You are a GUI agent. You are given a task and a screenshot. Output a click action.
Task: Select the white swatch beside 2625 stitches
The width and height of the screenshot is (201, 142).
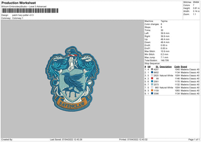(152, 75)
